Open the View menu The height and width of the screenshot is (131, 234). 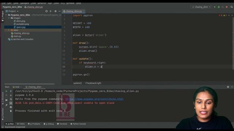tap(16, 3)
